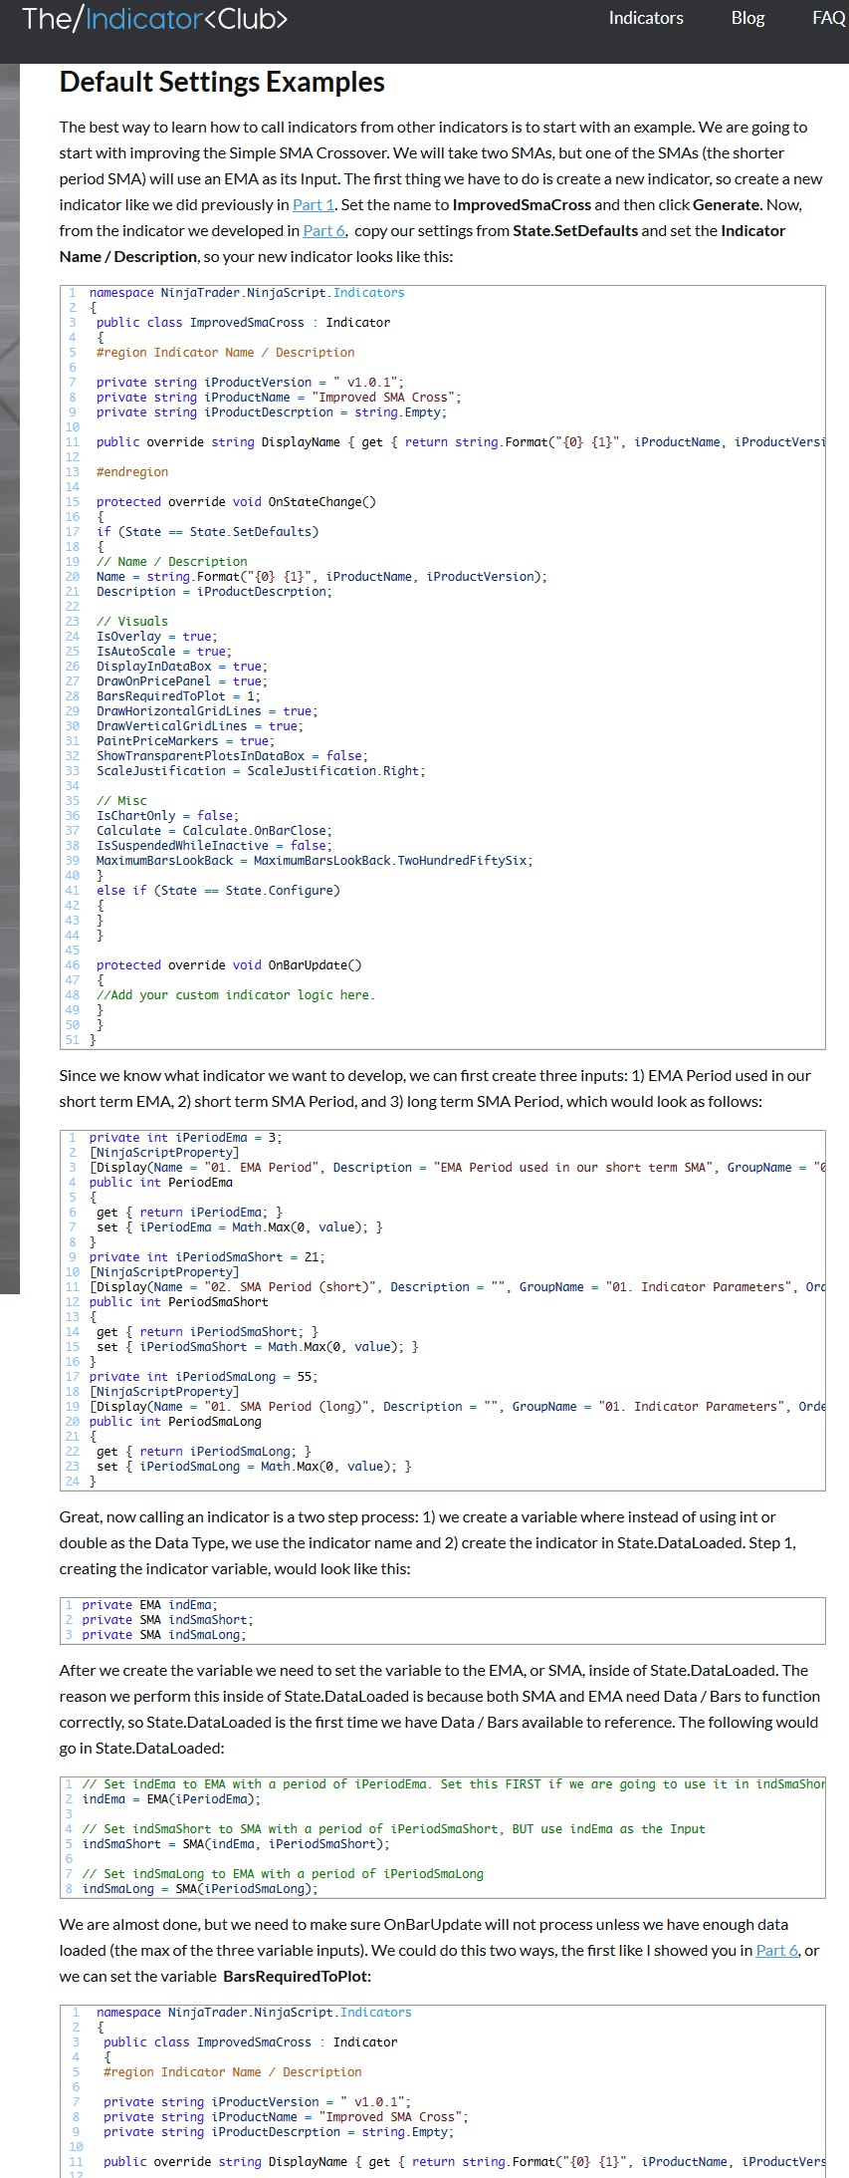This screenshot has width=849, height=2178.
Task: Click code line 'DrawHorizontalGridLines = true;'
Action: click(x=207, y=711)
